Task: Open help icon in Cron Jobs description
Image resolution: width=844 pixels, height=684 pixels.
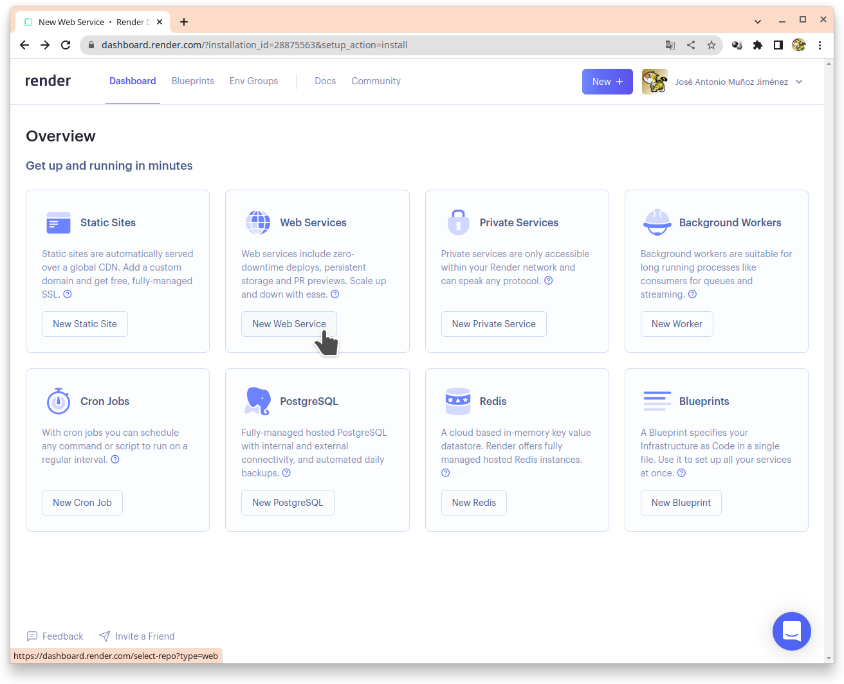Action: pos(115,460)
